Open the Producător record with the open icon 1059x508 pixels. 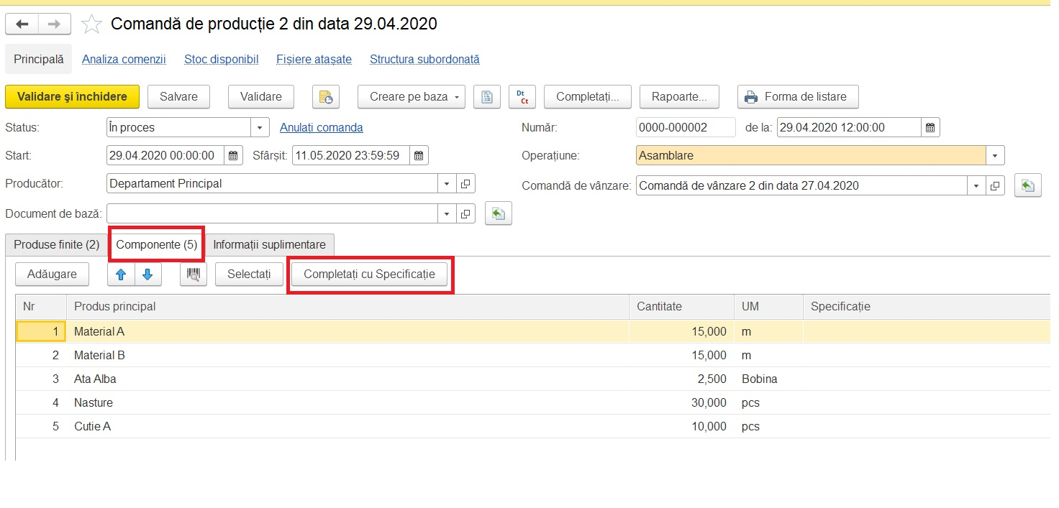(465, 184)
